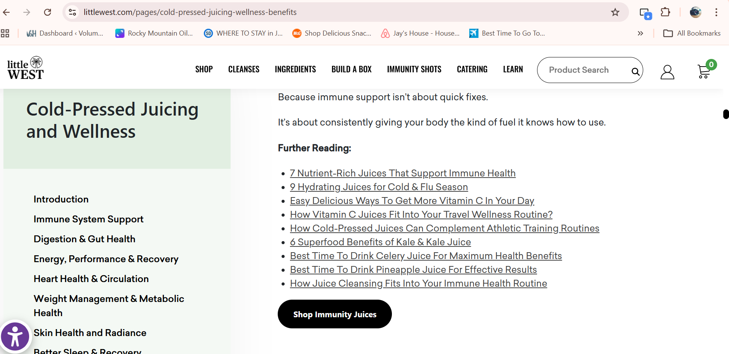The image size is (729, 354).
Task: Click the search magnifier icon
Action: click(x=635, y=71)
